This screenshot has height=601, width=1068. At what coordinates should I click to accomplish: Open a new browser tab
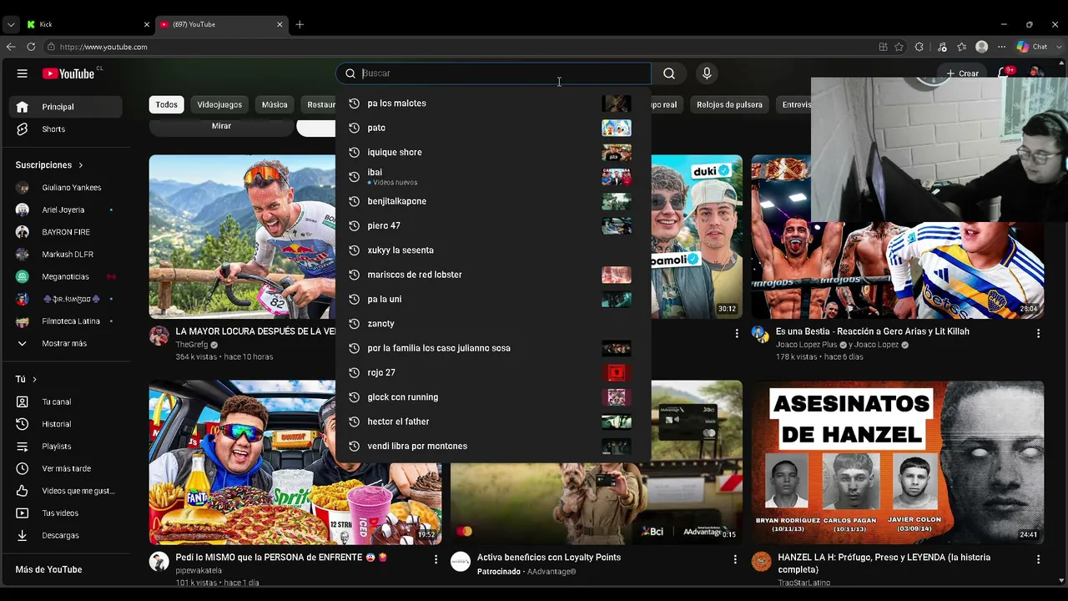(300, 24)
